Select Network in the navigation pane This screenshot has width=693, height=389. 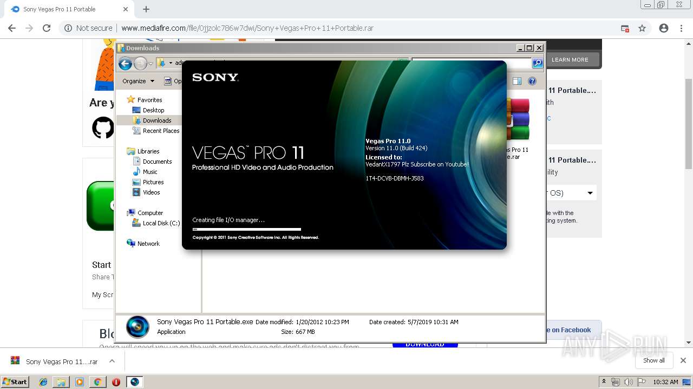(148, 244)
